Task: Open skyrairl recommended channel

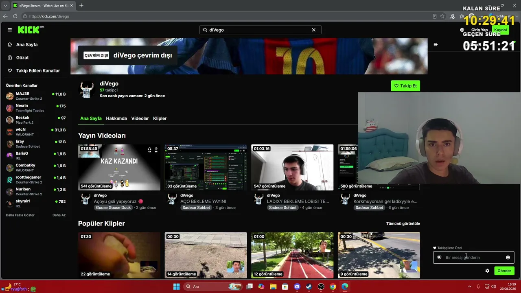Action: click(x=36, y=203)
